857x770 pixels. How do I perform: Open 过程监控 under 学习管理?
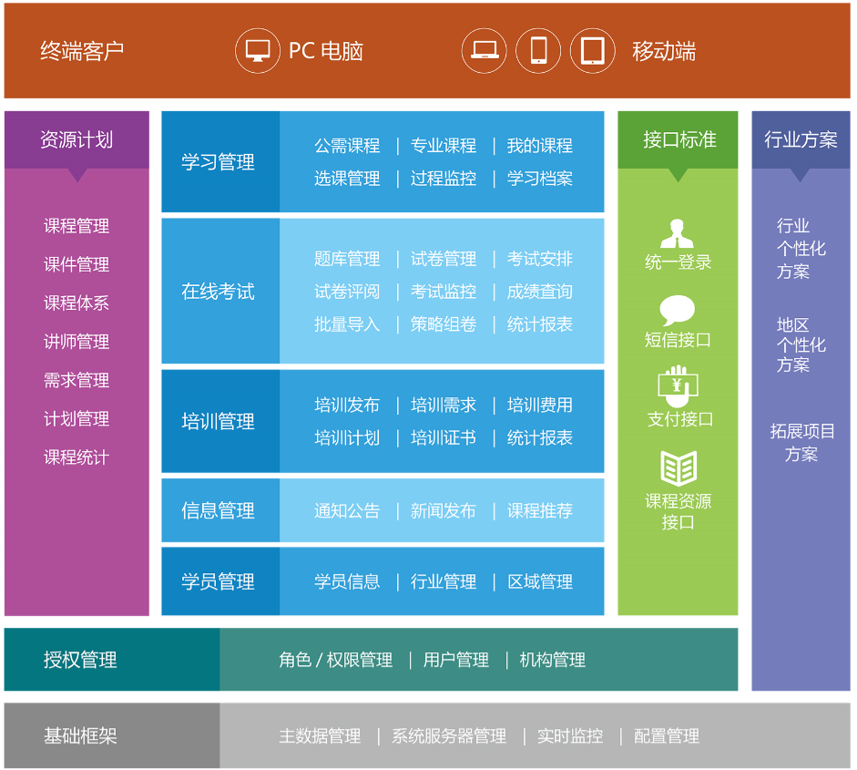pos(444,179)
